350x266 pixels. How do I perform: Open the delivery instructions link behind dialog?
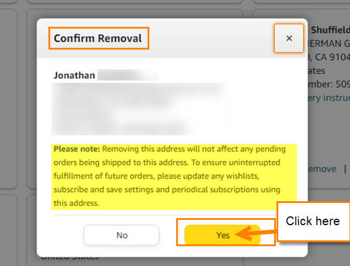point(329,98)
